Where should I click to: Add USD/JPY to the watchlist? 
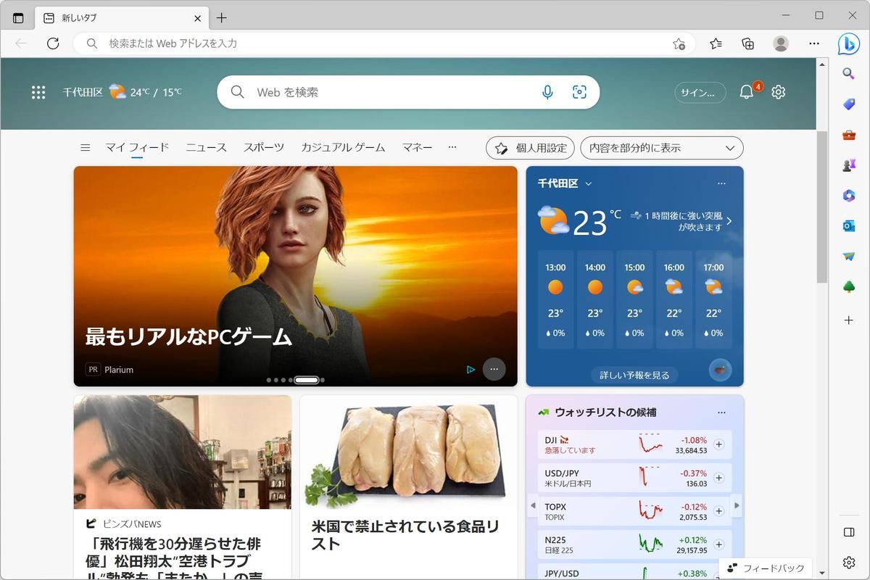click(719, 478)
